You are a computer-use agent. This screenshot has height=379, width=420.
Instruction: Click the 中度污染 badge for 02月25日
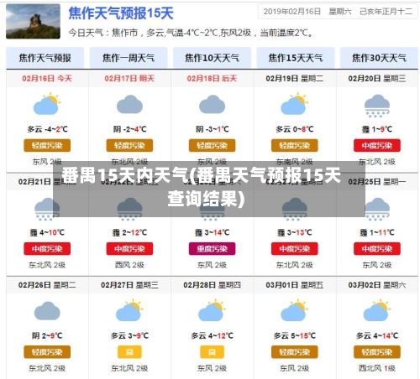click(377, 249)
